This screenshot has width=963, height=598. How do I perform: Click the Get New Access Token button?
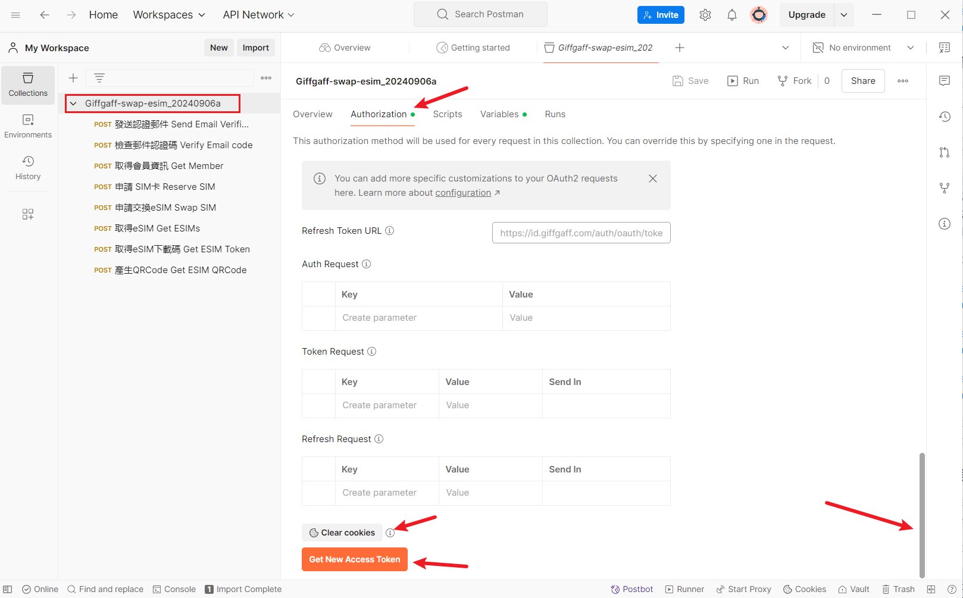pyautogui.click(x=354, y=559)
